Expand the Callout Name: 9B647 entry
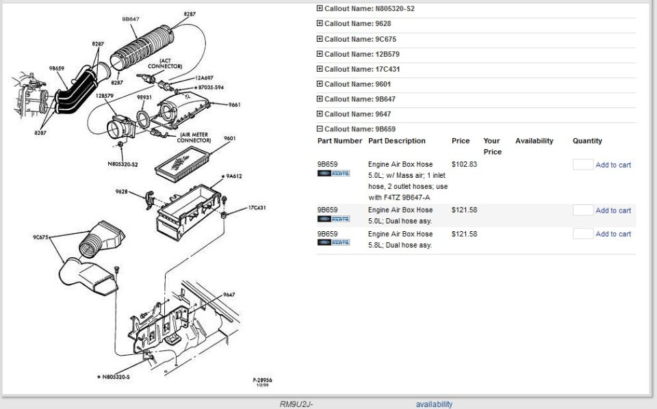This screenshot has height=409, width=657. [x=320, y=99]
